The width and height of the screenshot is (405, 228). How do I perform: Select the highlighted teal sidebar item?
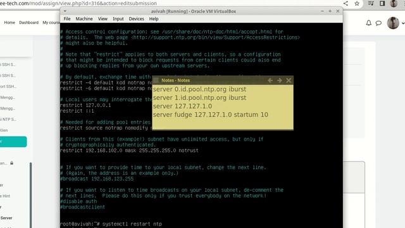(13, 142)
